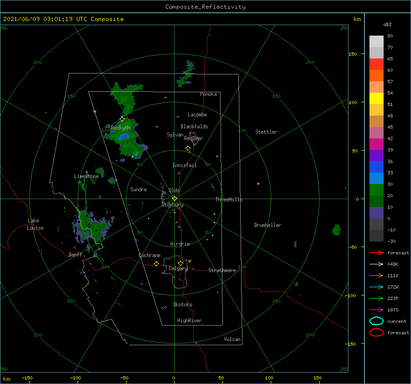Click the yellow diamond marker below RedDeer
Image resolution: width=411 pixels, height=384 pixels.
point(188,148)
